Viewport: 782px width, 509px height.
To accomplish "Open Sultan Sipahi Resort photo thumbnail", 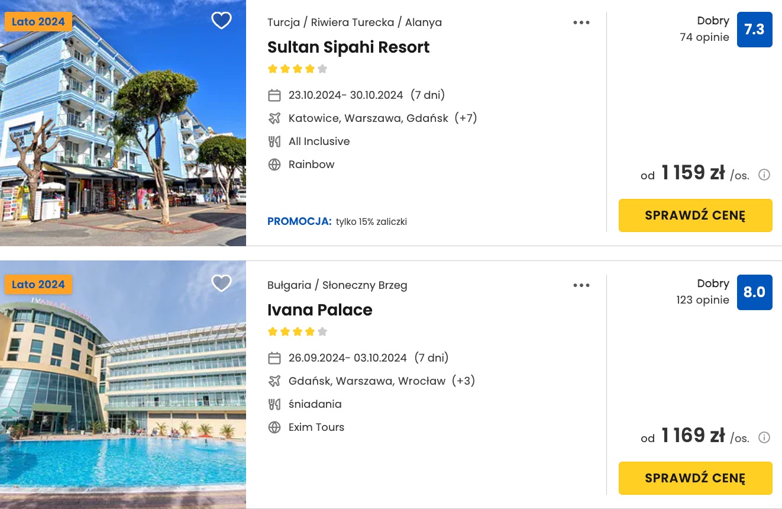I will pos(123,130).
